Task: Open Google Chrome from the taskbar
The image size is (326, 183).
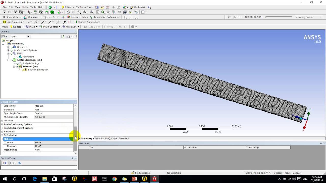Action: click(x=114, y=179)
